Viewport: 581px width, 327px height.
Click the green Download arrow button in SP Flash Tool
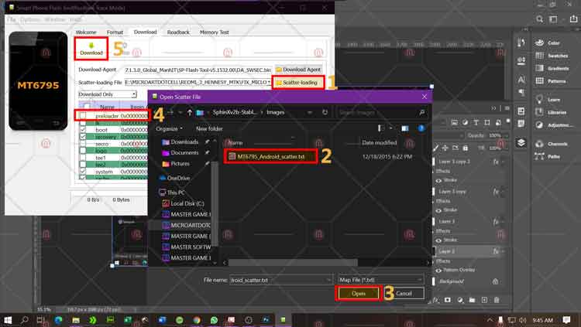(91, 49)
